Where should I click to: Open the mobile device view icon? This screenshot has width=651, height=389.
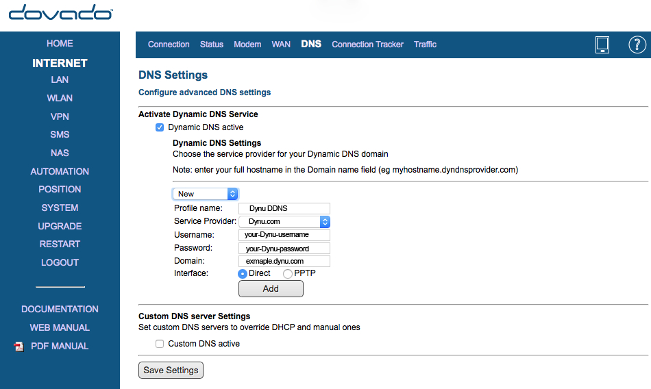602,45
